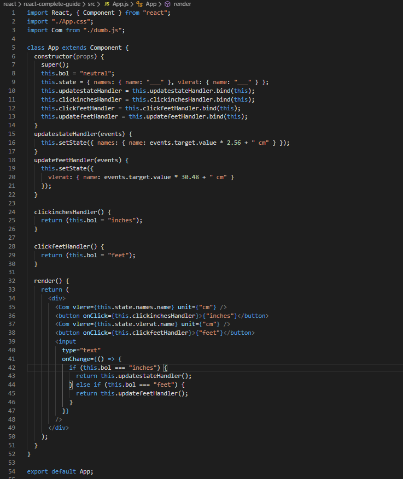Click 'this.clickfeetHandler' assignment on line 12

point(78,108)
